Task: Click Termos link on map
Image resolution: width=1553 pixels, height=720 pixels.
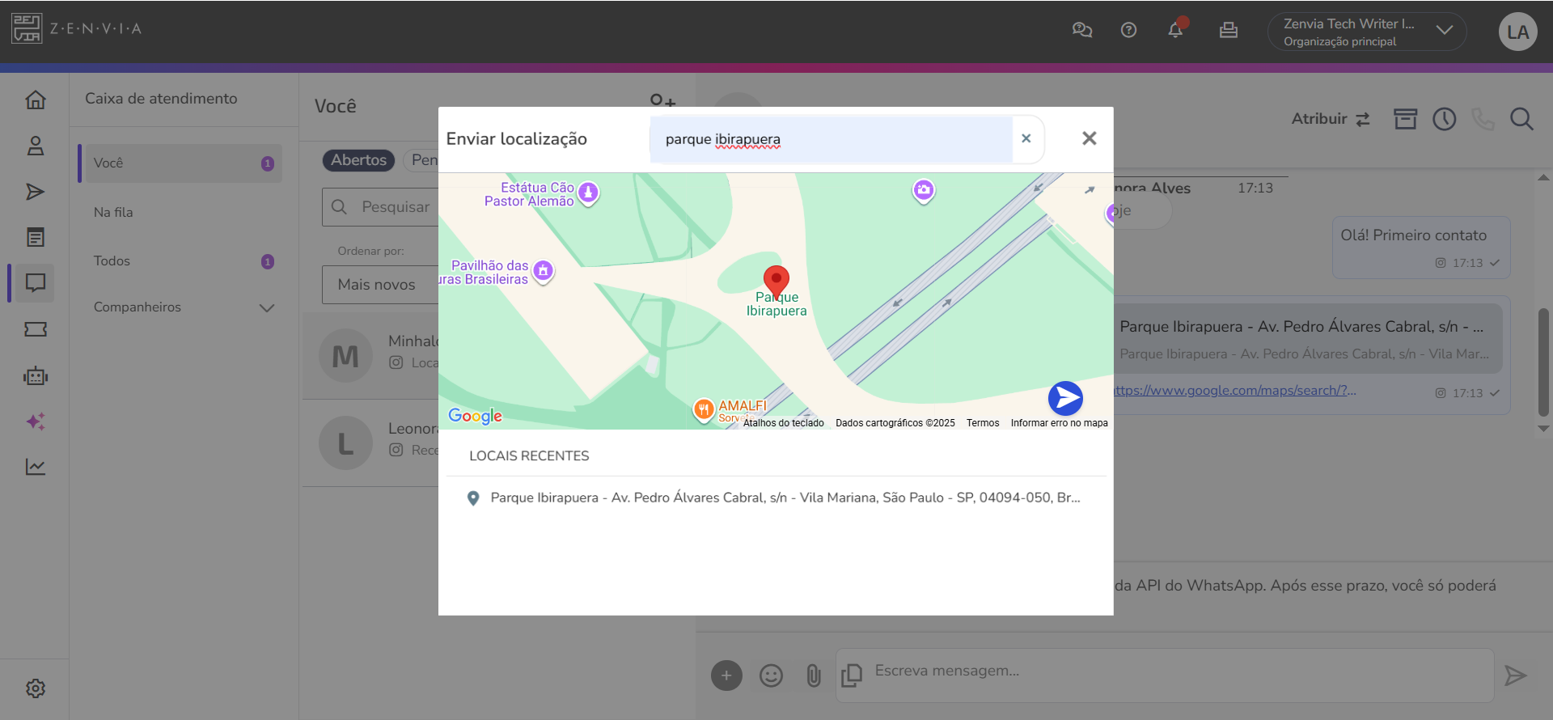Action: 983,423
